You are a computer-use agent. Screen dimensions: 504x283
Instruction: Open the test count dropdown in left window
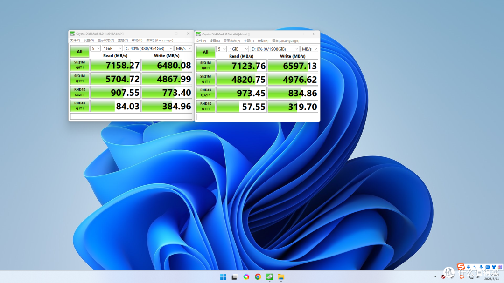pos(96,48)
